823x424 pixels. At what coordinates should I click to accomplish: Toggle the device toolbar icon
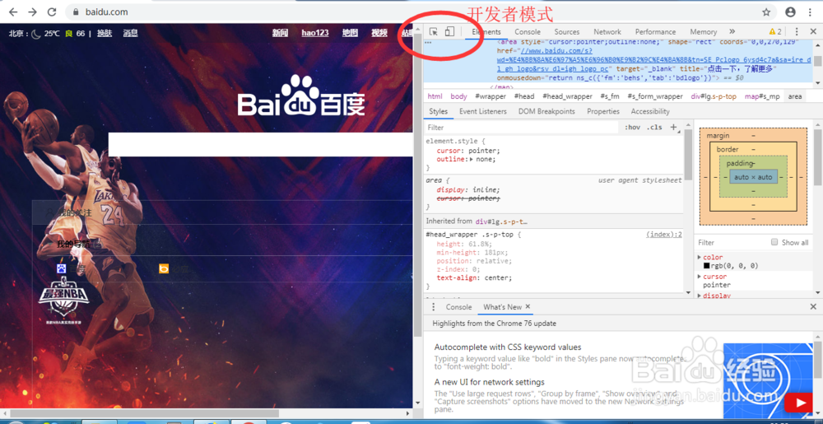[x=449, y=32]
